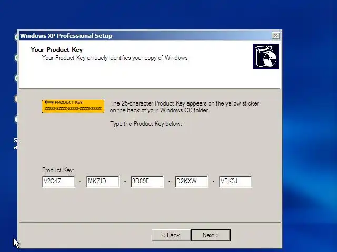Go Back to previous setup step
The height and width of the screenshot is (252, 337).
(171, 235)
